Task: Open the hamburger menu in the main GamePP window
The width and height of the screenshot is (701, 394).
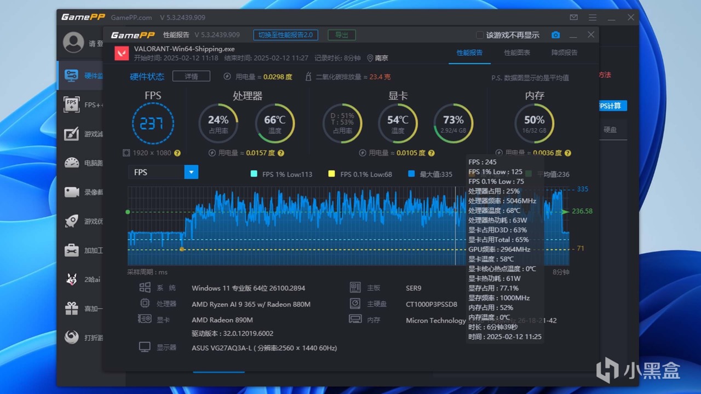Action: 593,18
